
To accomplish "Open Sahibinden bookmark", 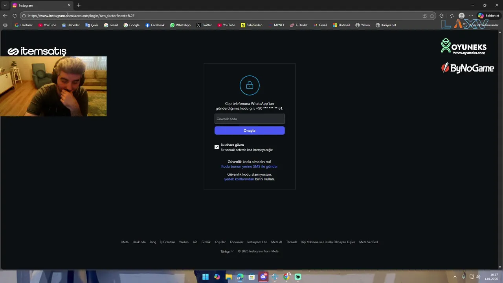I will coord(251,25).
